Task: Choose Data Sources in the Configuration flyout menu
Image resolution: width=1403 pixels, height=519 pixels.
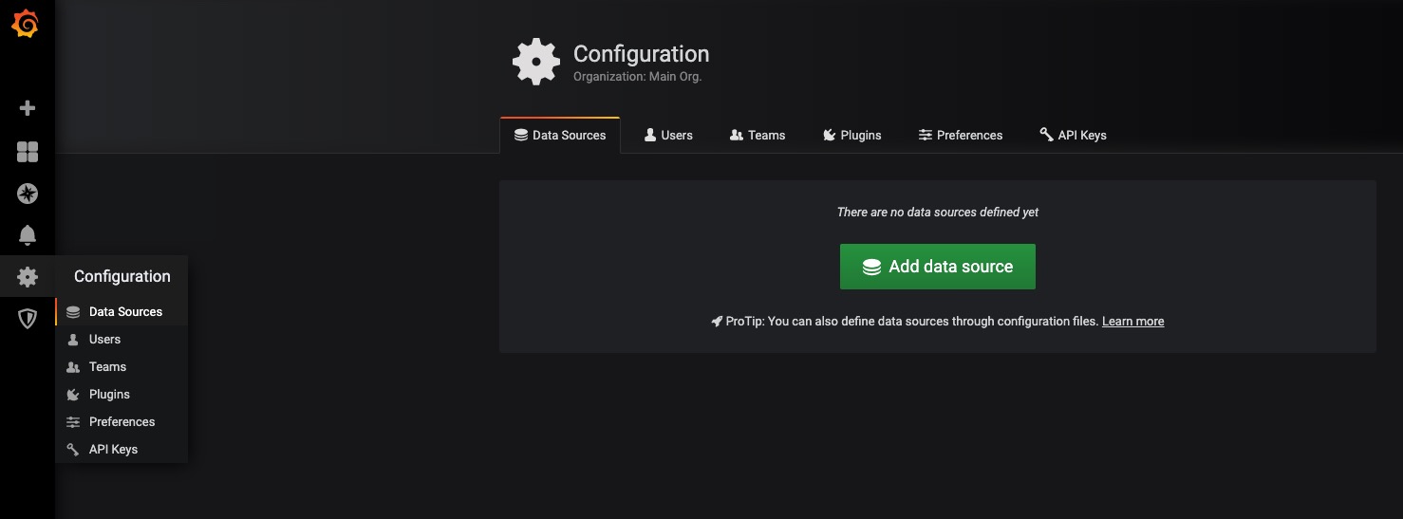Action: click(x=125, y=312)
